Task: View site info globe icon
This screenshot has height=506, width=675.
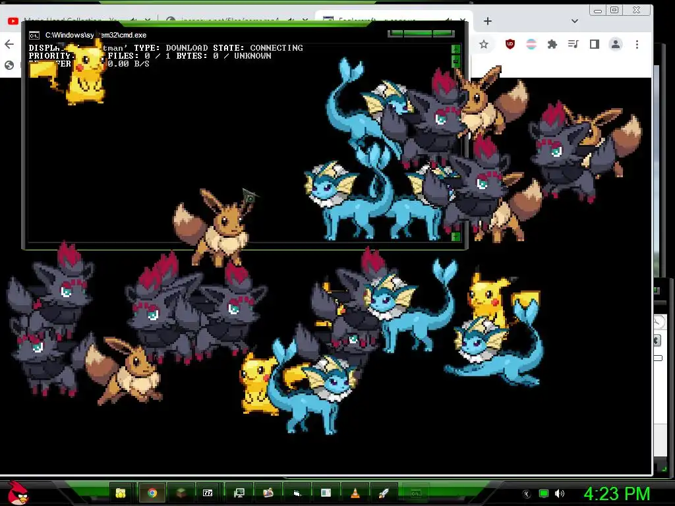Action: pos(9,65)
